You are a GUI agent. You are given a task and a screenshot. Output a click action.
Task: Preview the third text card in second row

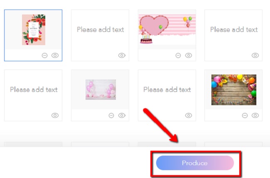189,115
